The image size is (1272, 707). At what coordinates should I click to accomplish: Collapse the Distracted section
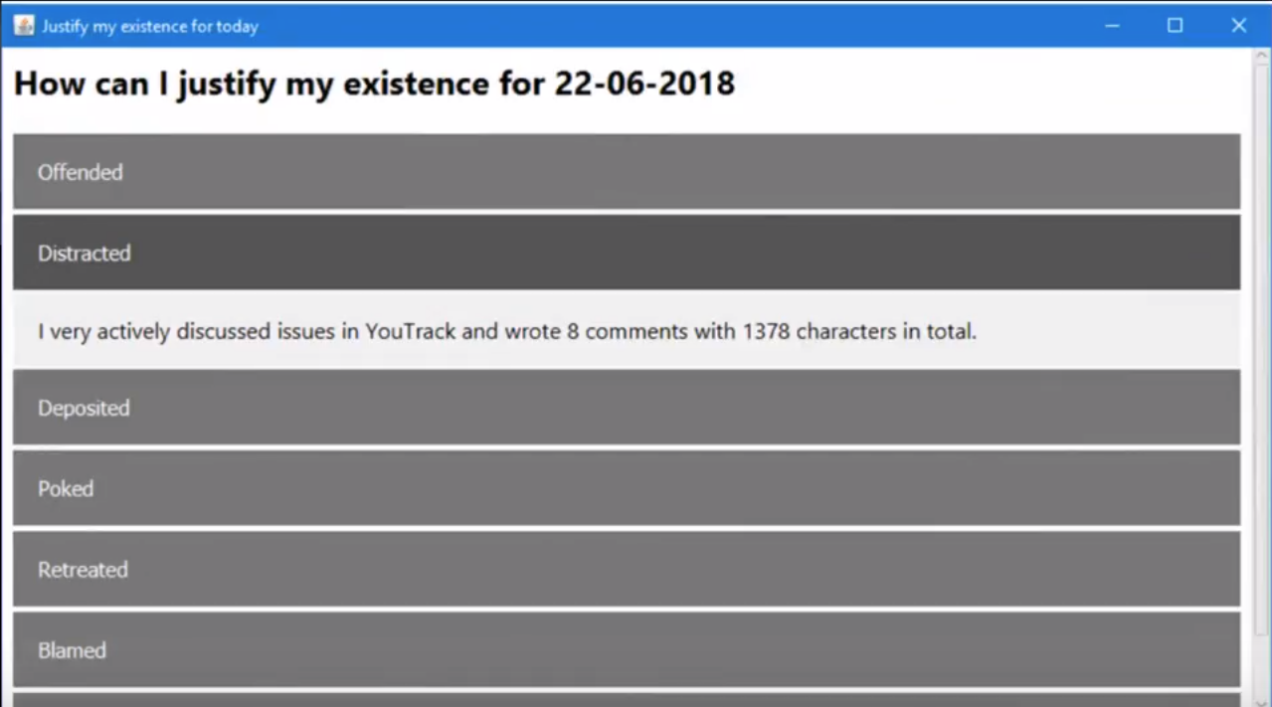click(x=627, y=253)
